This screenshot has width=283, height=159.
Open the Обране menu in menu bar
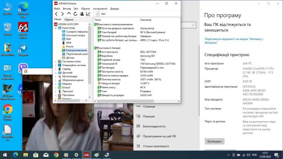pyautogui.click(x=85, y=9)
